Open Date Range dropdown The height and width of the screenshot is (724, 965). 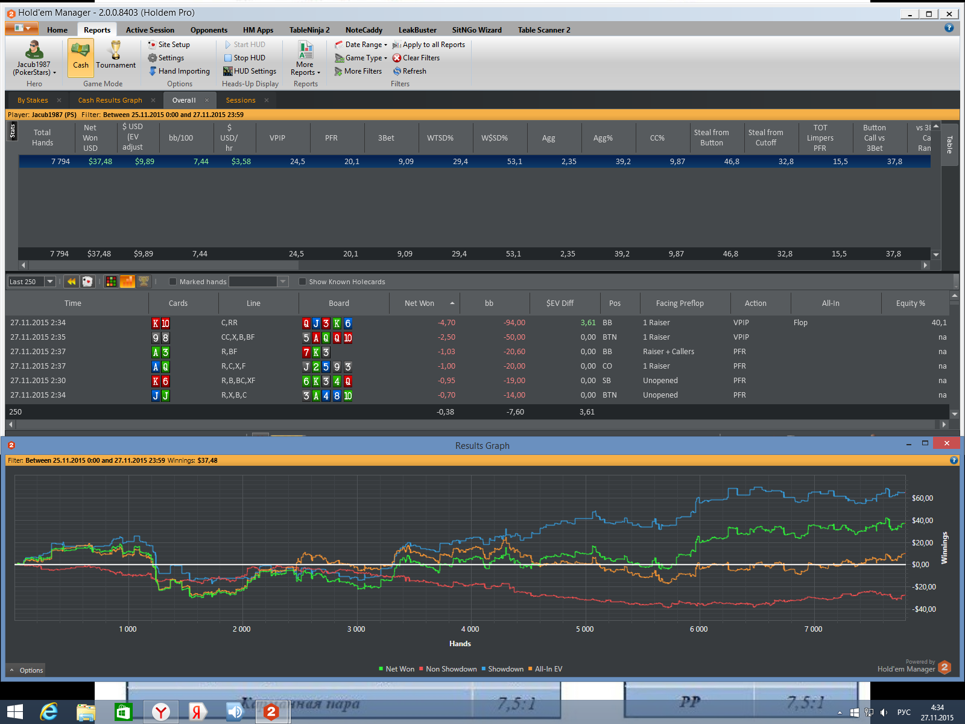click(361, 45)
